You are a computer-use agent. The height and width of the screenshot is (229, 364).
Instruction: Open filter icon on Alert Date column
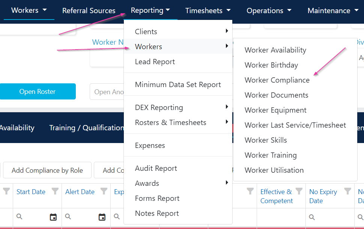pos(104,191)
